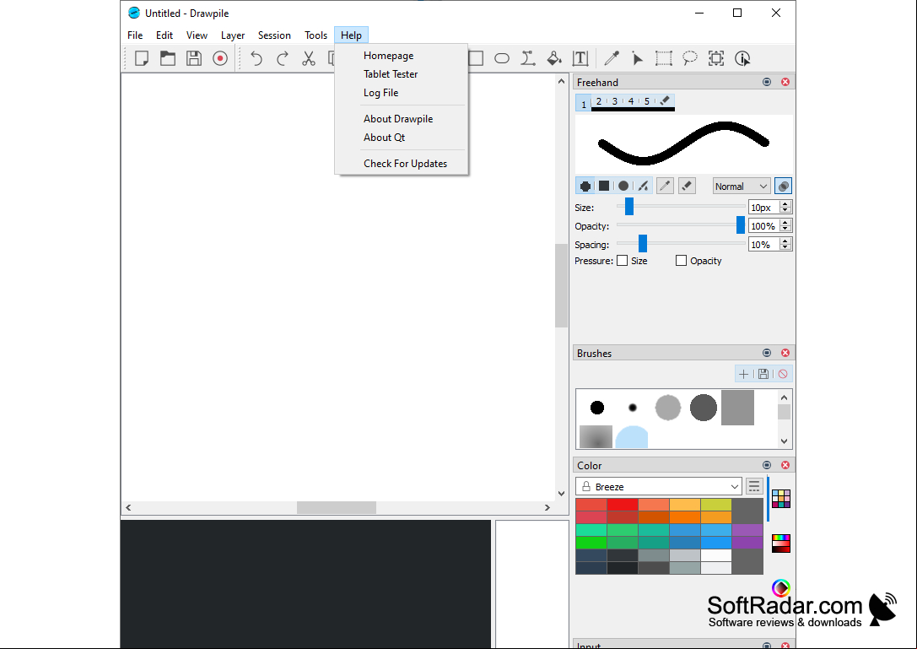The image size is (917, 649).
Task: Switch to the eraser brush slot
Action: [x=665, y=101]
